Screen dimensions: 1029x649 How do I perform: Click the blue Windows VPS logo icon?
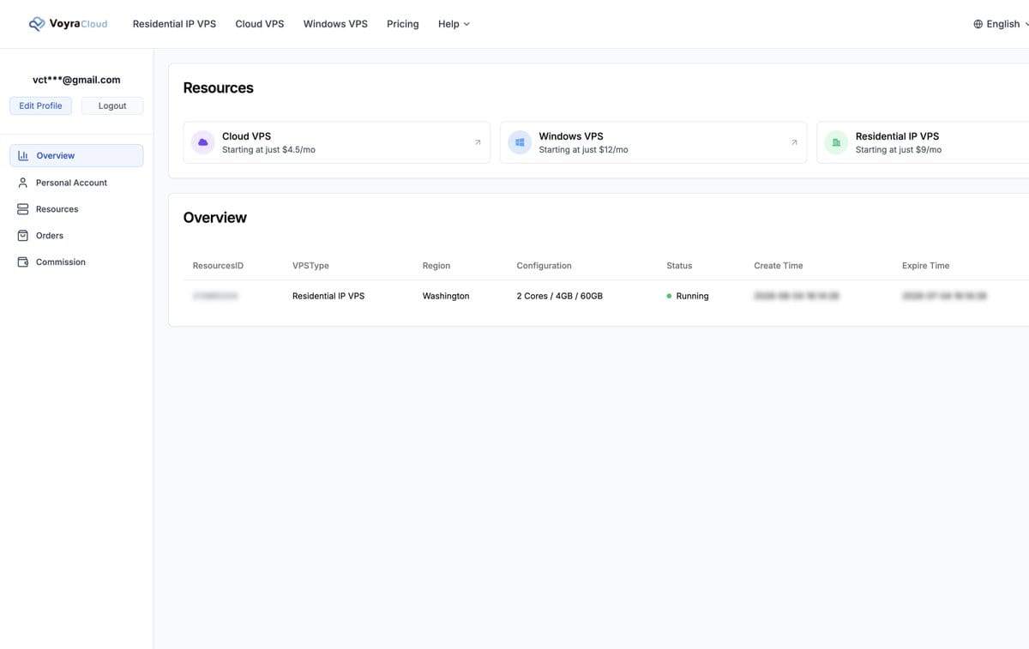tap(520, 142)
